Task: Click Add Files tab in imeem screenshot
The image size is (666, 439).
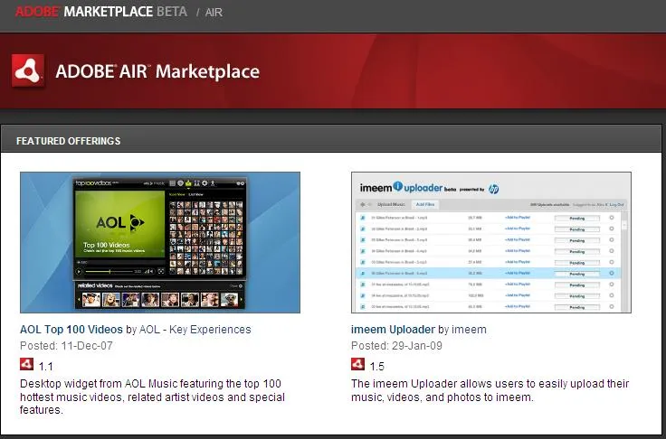Action: coord(425,204)
